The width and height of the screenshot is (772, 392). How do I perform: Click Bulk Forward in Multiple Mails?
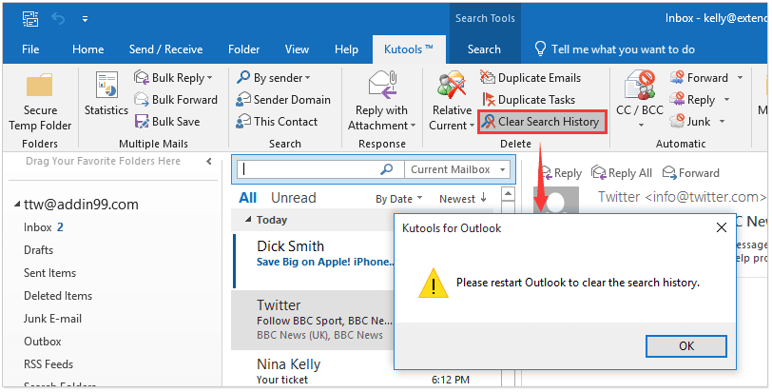[x=175, y=100]
